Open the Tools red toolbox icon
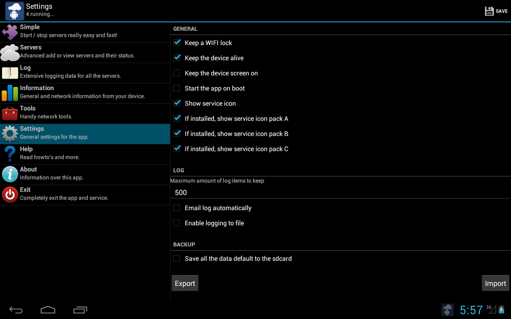This screenshot has height=319, width=511. tap(10, 114)
